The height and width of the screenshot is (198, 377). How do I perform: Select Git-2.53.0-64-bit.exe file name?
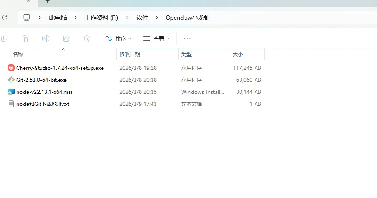(41, 80)
